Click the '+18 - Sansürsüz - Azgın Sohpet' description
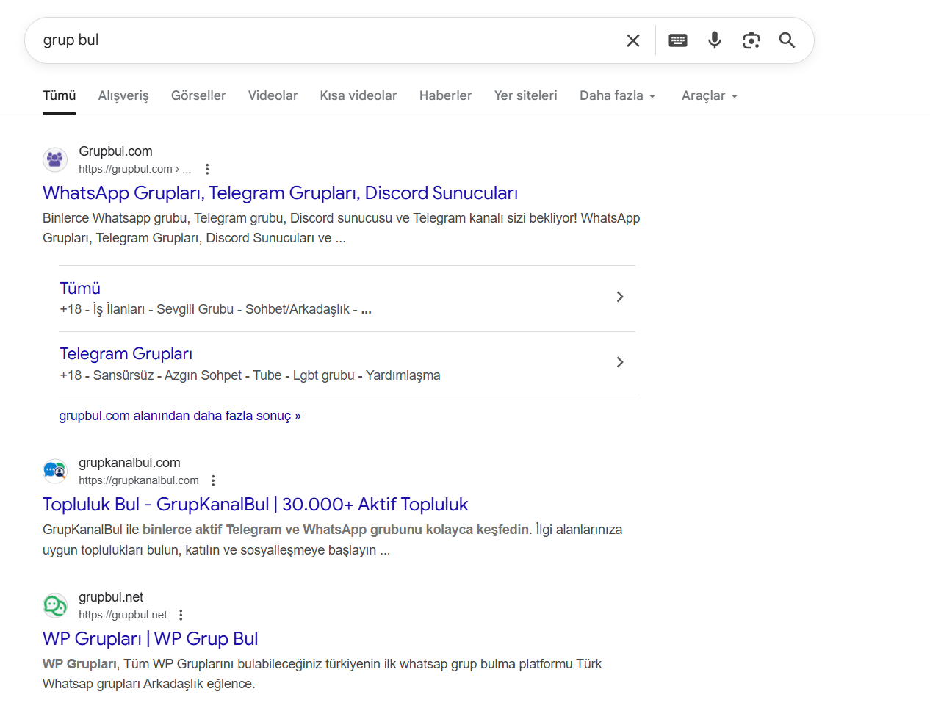The image size is (930, 711). pyautogui.click(x=250, y=375)
